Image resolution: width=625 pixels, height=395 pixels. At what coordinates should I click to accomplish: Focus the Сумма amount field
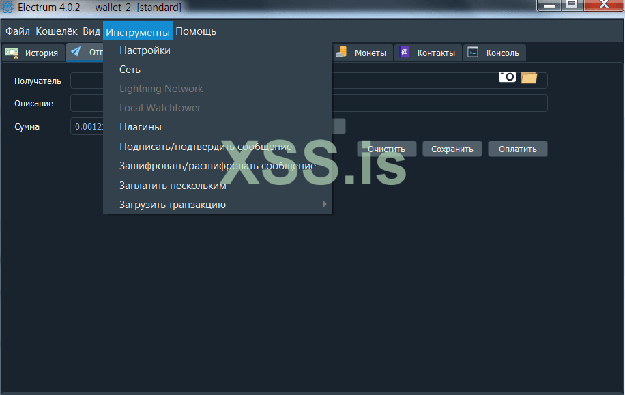[x=87, y=127]
